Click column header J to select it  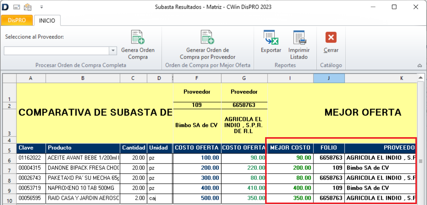pos(329,78)
